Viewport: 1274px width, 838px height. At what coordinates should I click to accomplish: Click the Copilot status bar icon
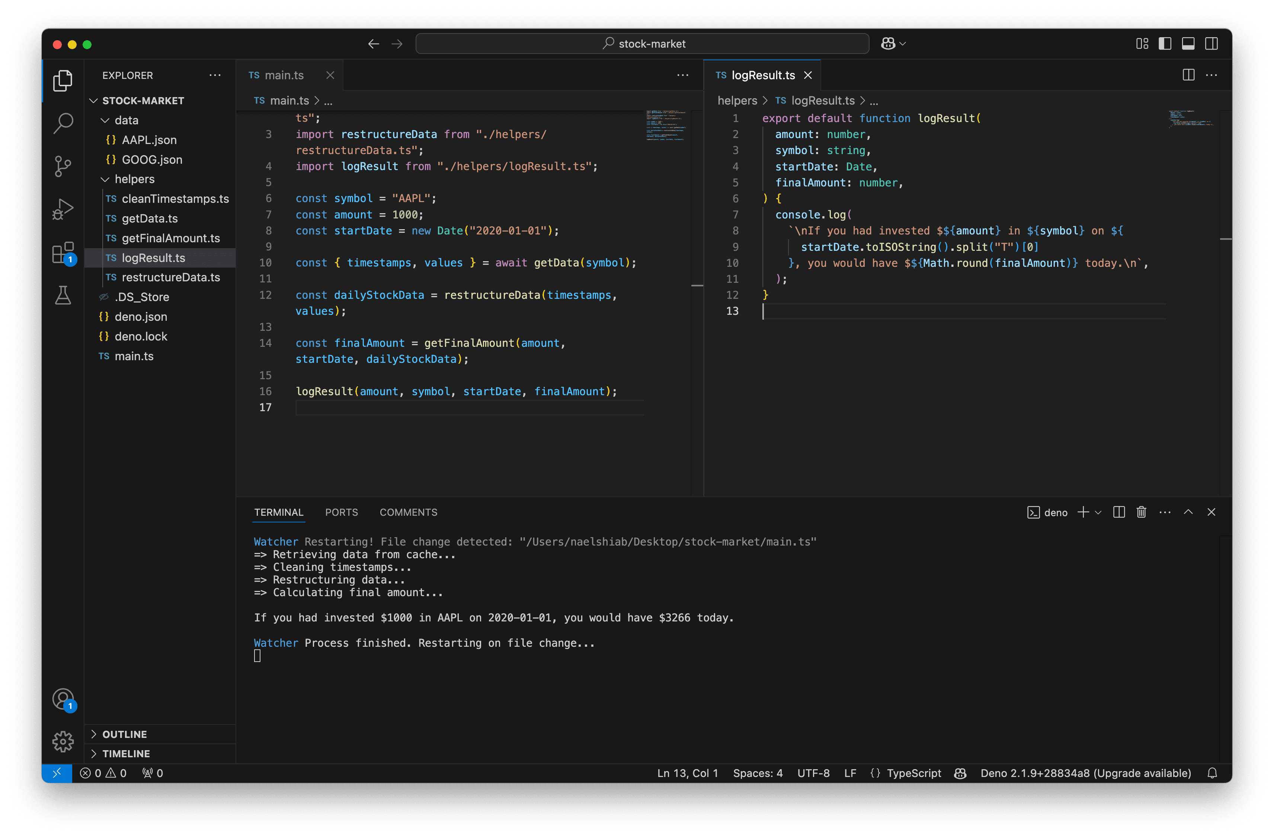960,773
